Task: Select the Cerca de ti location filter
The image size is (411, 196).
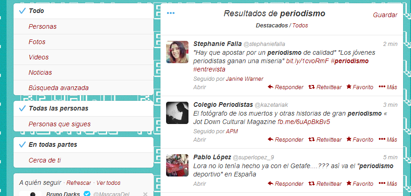Action: point(84,160)
